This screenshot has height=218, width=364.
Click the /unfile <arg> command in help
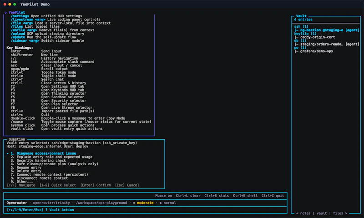click(x=24, y=30)
